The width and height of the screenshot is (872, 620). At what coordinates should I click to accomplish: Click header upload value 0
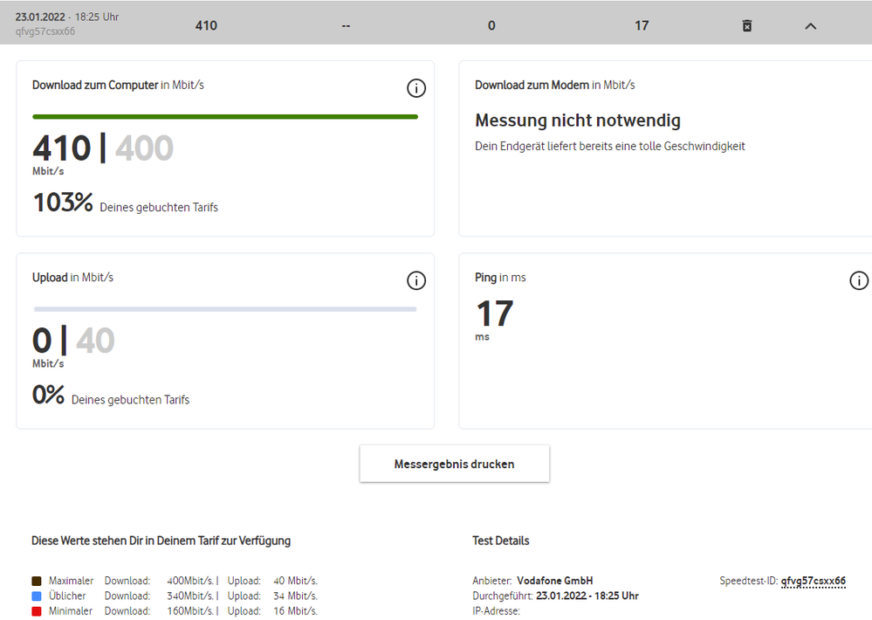pos(491,25)
